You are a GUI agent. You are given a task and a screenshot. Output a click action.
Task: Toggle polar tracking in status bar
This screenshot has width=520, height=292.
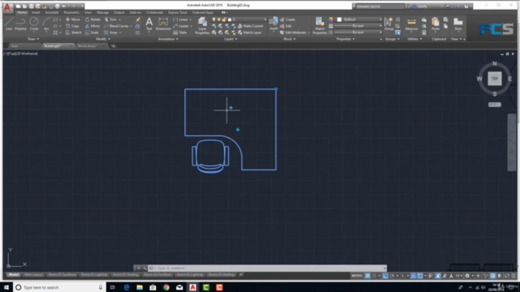point(392,276)
